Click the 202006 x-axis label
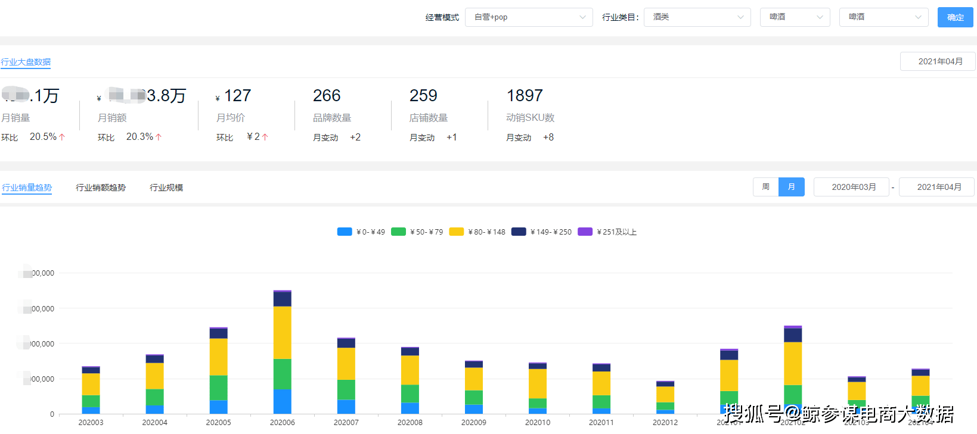This screenshot has width=977, height=434. [x=283, y=423]
